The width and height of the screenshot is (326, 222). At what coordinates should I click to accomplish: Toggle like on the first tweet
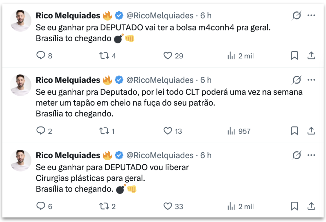click(168, 55)
